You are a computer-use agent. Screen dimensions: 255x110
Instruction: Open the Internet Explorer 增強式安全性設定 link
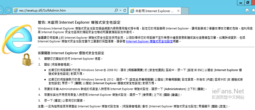[x=149, y=41]
